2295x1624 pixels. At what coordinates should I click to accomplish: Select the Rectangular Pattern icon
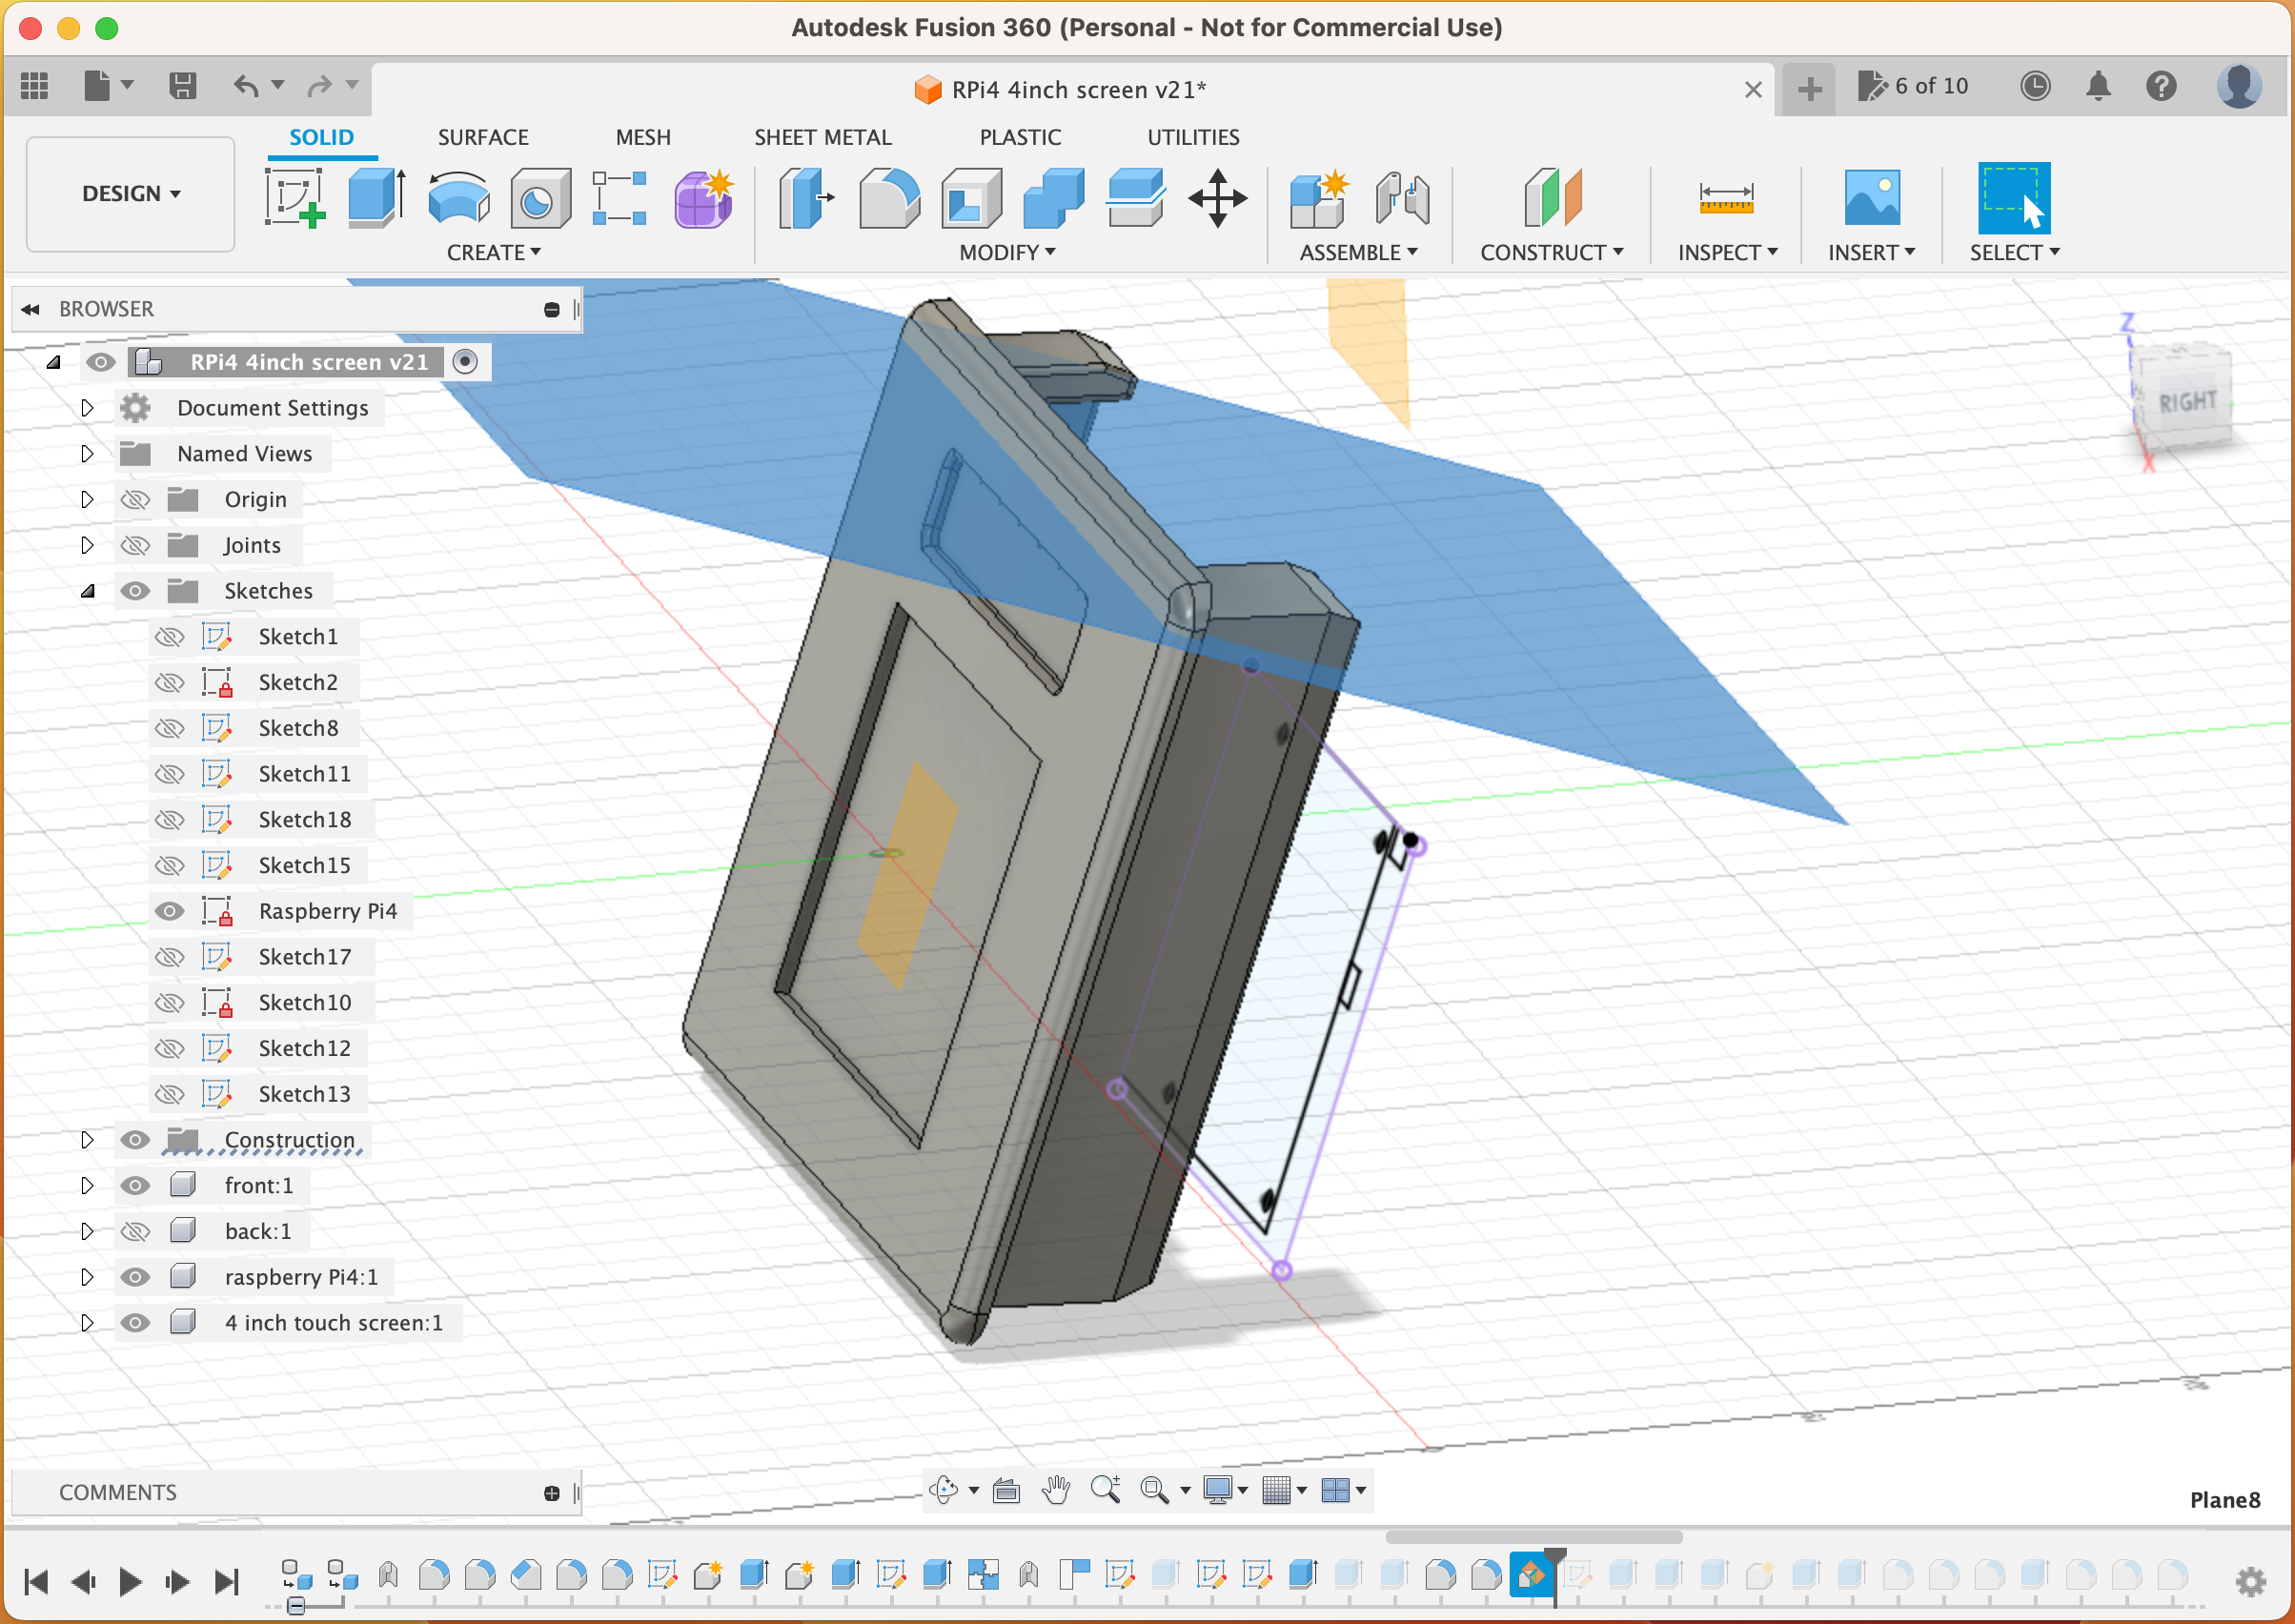coord(619,197)
